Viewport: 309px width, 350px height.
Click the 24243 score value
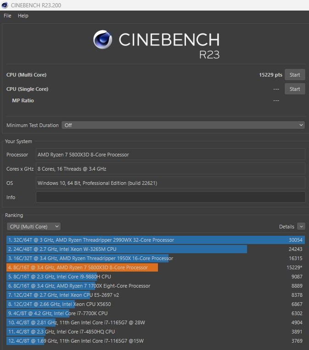point(295,249)
